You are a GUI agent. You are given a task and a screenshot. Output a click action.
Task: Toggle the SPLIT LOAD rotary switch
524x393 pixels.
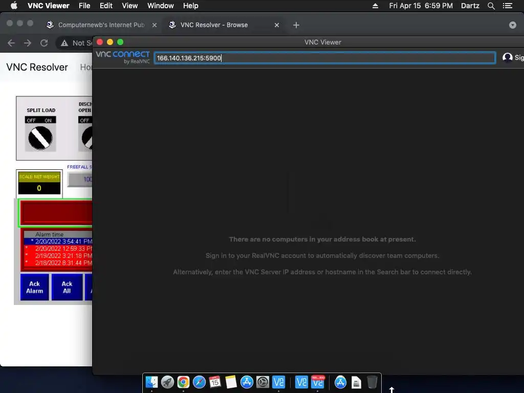click(x=40, y=138)
